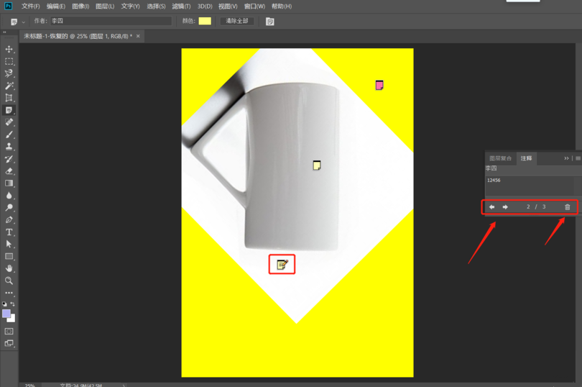
Task: Toggle Quick Mask mode in the toolbox
Action: (9, 332)
